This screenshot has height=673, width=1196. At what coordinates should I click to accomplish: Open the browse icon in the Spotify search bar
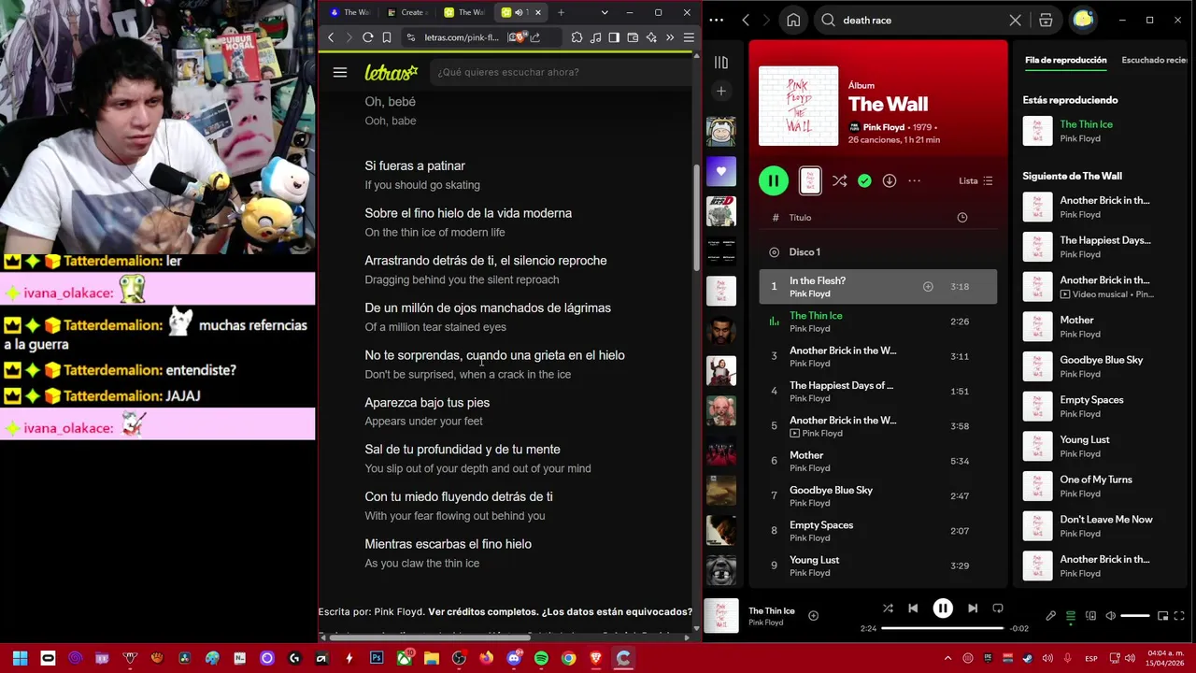pos(1046,20)
